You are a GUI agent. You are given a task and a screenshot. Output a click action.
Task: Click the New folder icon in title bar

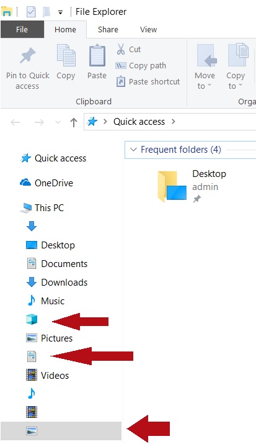click(x=46, y=12)
